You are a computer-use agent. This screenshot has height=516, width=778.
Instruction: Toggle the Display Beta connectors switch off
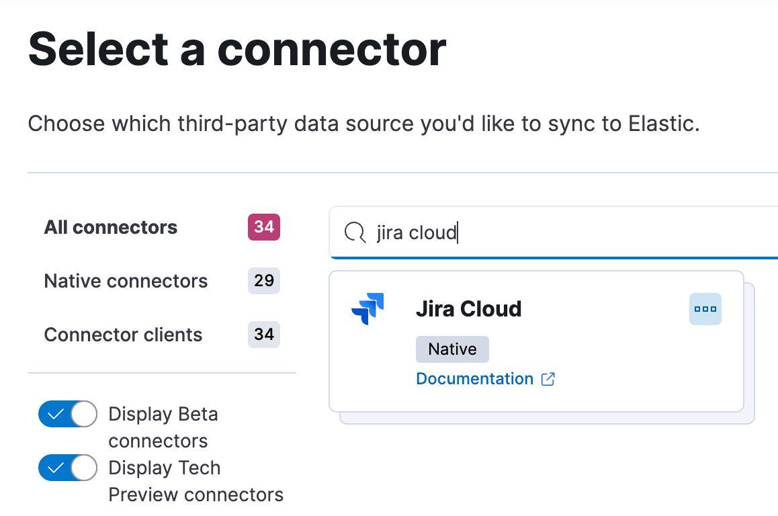pos(67,414)
